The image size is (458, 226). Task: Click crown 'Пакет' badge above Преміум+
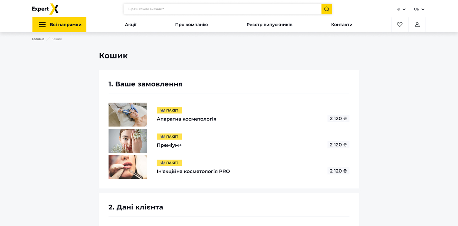pos(169,137)
